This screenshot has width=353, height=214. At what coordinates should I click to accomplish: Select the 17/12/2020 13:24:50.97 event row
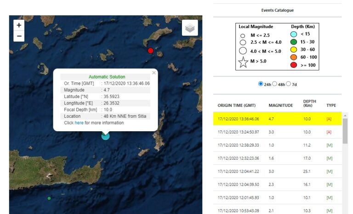[278, 132]
